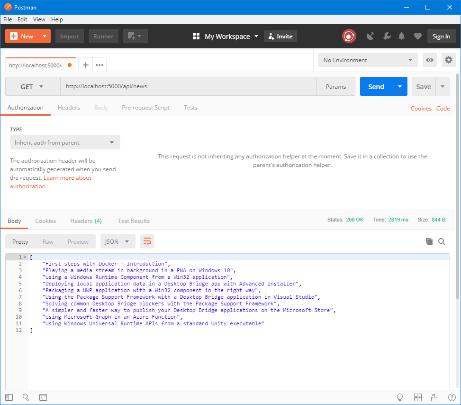Switch response view to Raw

click(x=48, y=242)
